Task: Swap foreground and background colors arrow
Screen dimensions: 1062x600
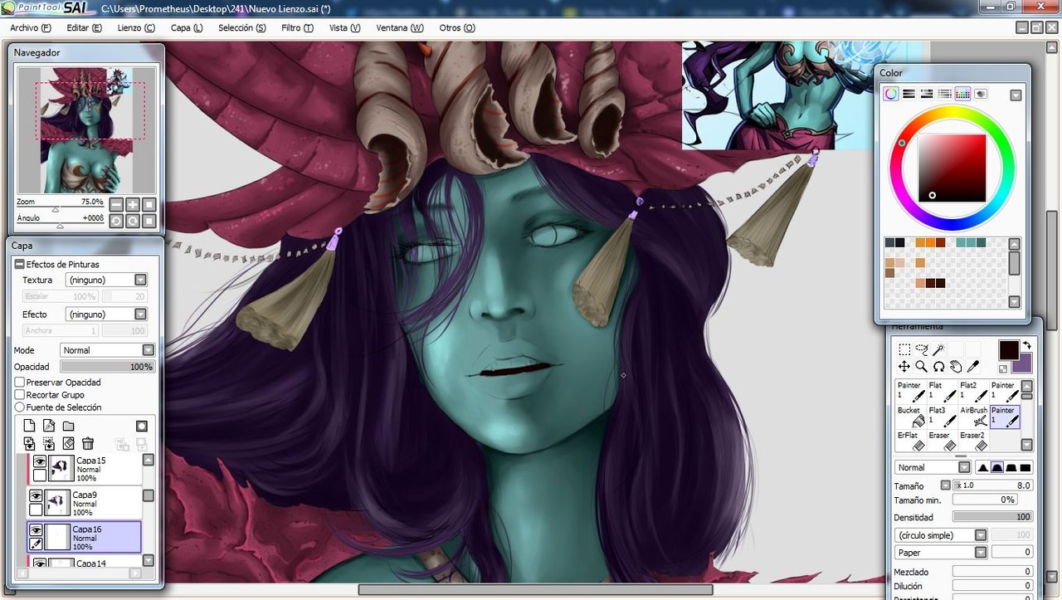Action: click(1026, 345)
